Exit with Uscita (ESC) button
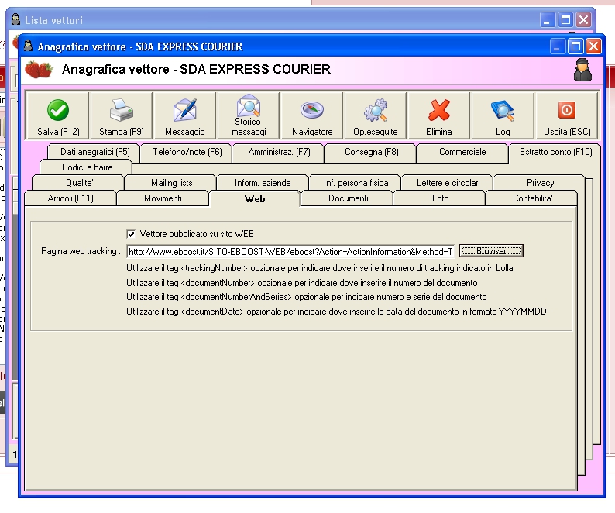The width and height of the screenshot is (615, 513). (x=567, y=115)
